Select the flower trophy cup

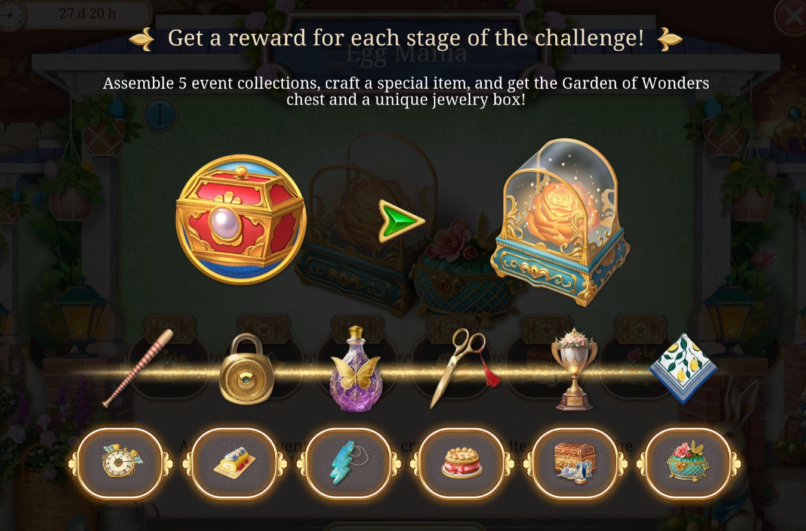(574, 369)
